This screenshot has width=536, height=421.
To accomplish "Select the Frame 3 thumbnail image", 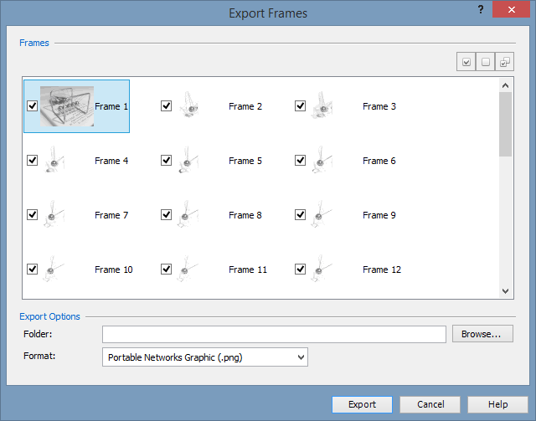I will tap(322, 105).
